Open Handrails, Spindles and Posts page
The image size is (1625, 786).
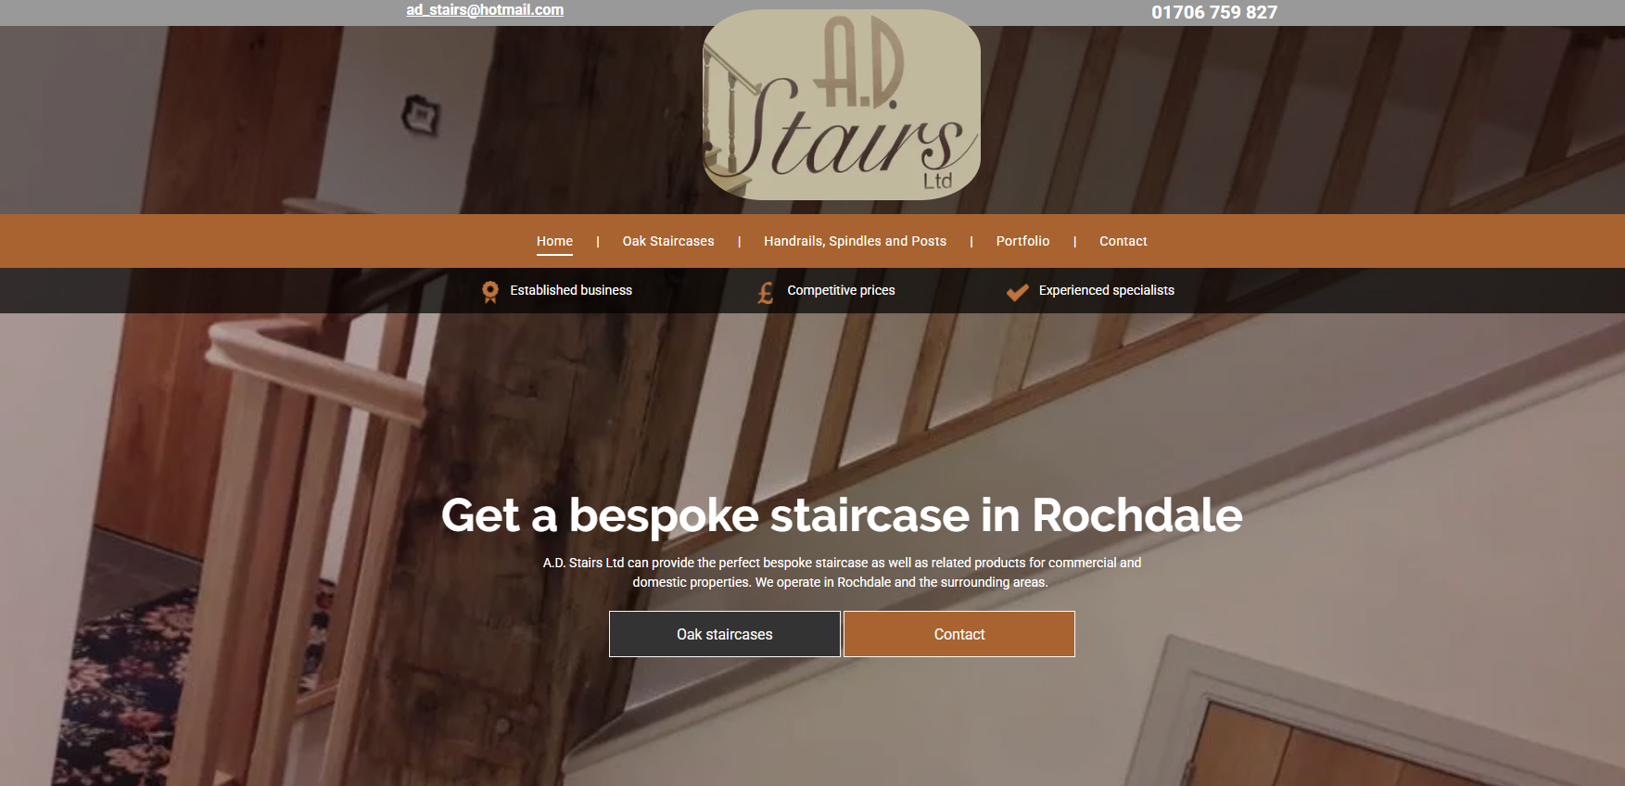click(855, 241)
